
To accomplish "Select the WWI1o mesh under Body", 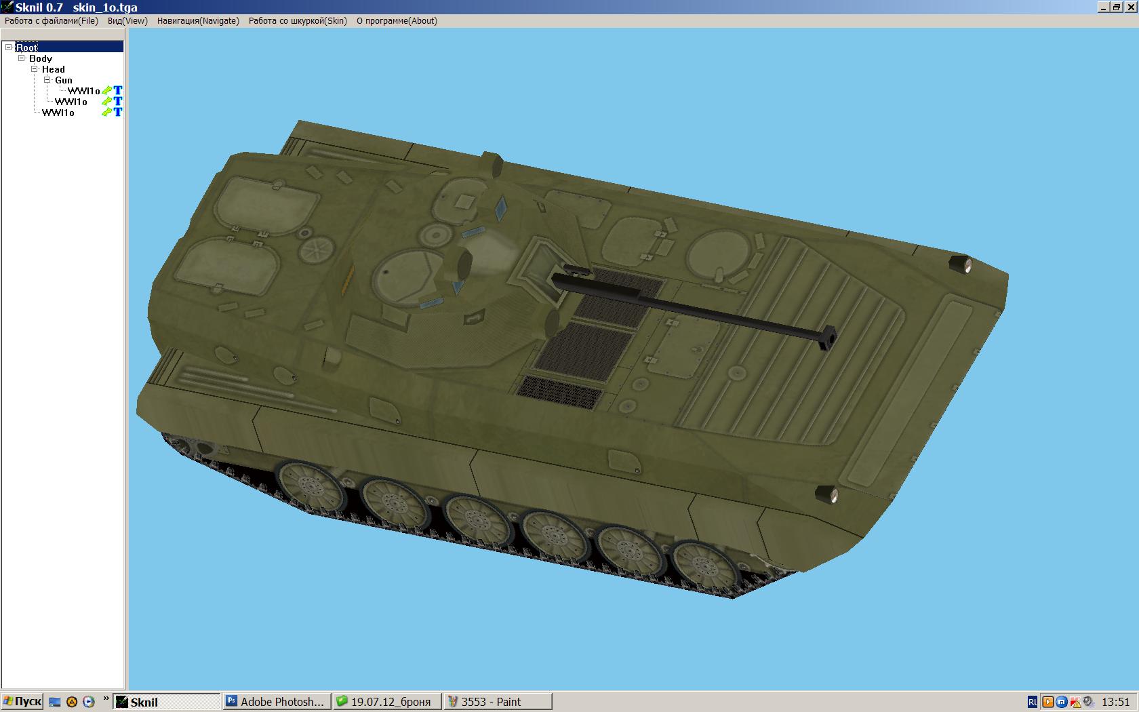I will (x=58, y=113).
